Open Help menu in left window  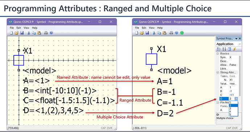pyautogui.click(x=34, y=28)
